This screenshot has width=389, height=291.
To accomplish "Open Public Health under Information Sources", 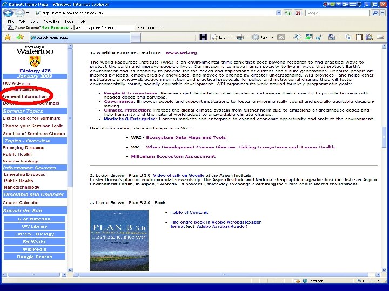I will click(18, 181).
